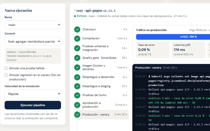The image size is (210, 131).
Task: Click the check icon beside Pruebas de humo
Action: click(77, 95)
